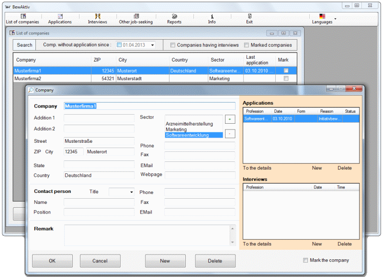Open the Interviews toolbar icon
The width and height of the screenshot is (383, 277).
point(98,16)
